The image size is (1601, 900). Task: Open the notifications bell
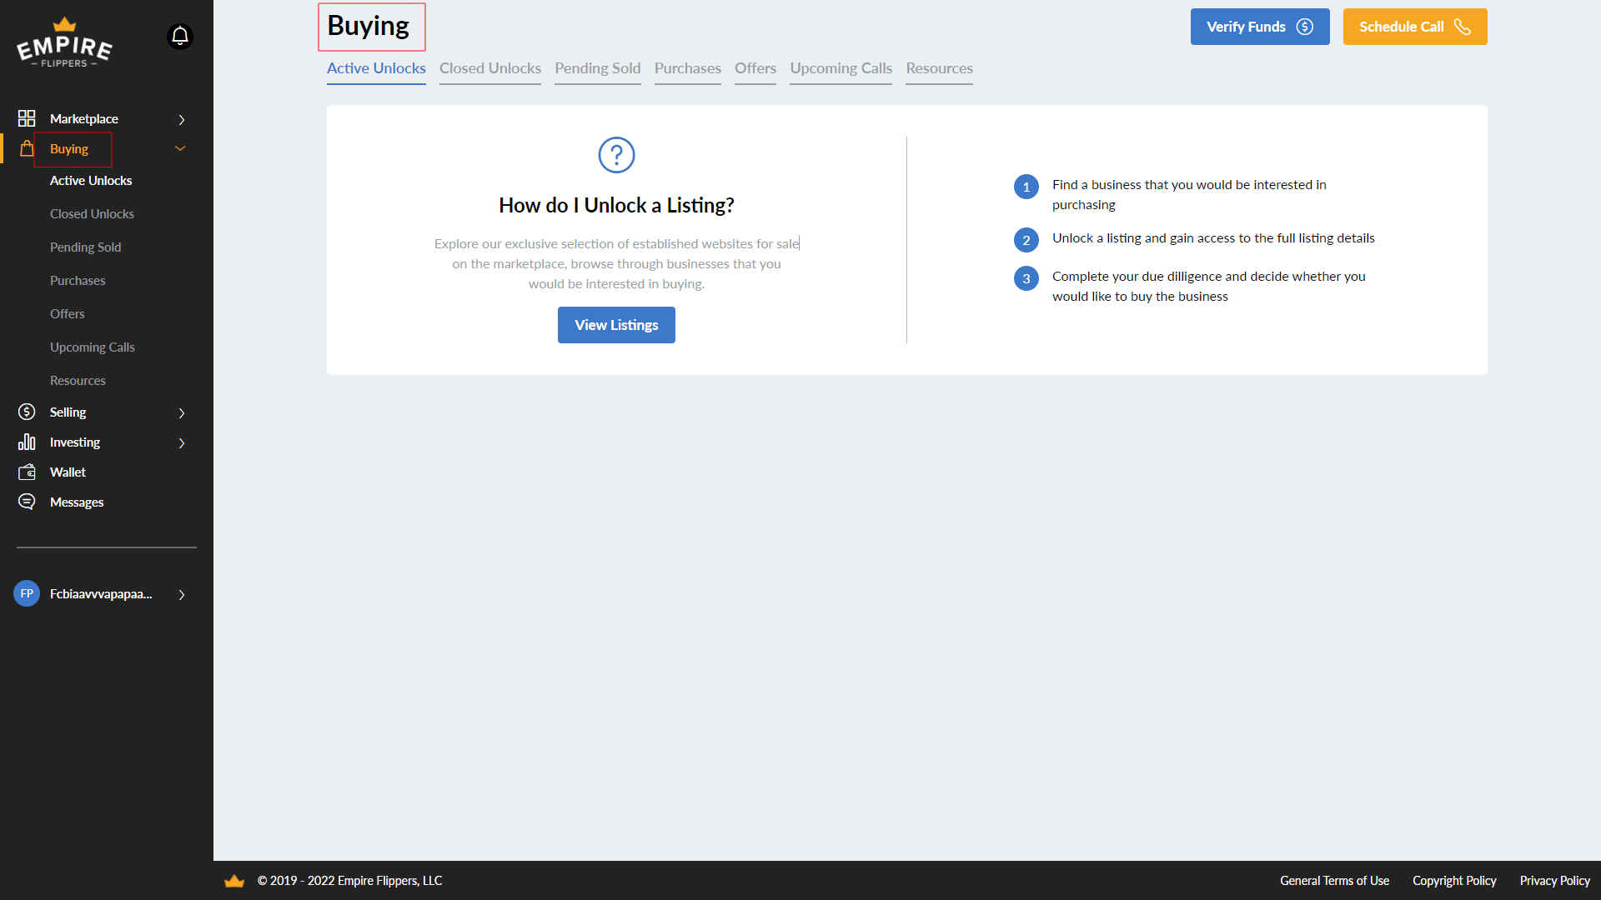coord(180,37)
